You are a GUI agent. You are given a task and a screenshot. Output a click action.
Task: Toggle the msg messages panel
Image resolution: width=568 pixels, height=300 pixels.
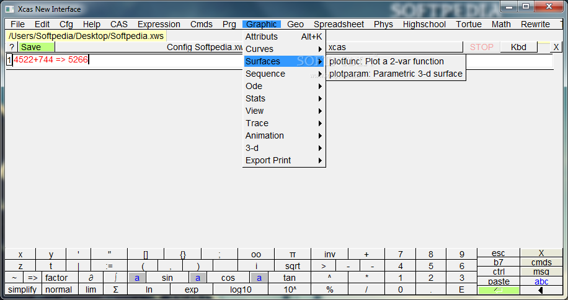click(541, 272)
